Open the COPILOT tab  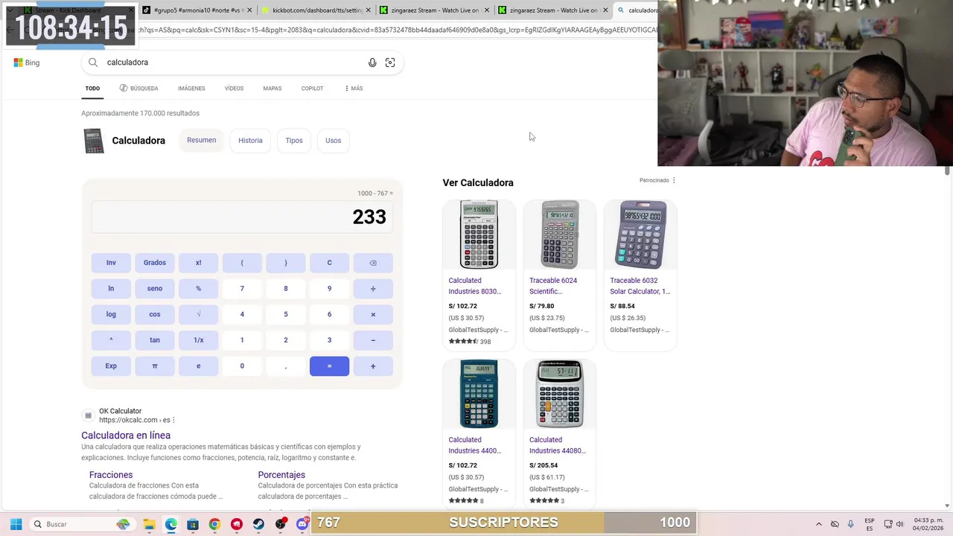click(312, 89)
